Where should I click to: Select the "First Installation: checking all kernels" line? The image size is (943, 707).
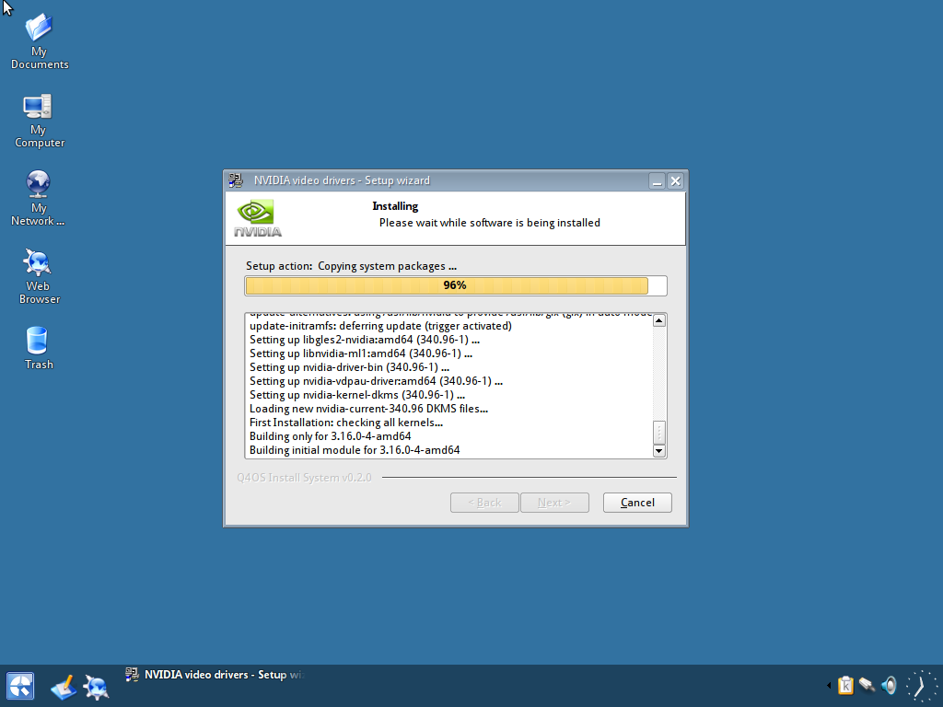[x=346, y=423]
